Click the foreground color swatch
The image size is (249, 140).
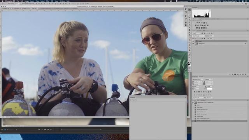(x=189, y=65)
